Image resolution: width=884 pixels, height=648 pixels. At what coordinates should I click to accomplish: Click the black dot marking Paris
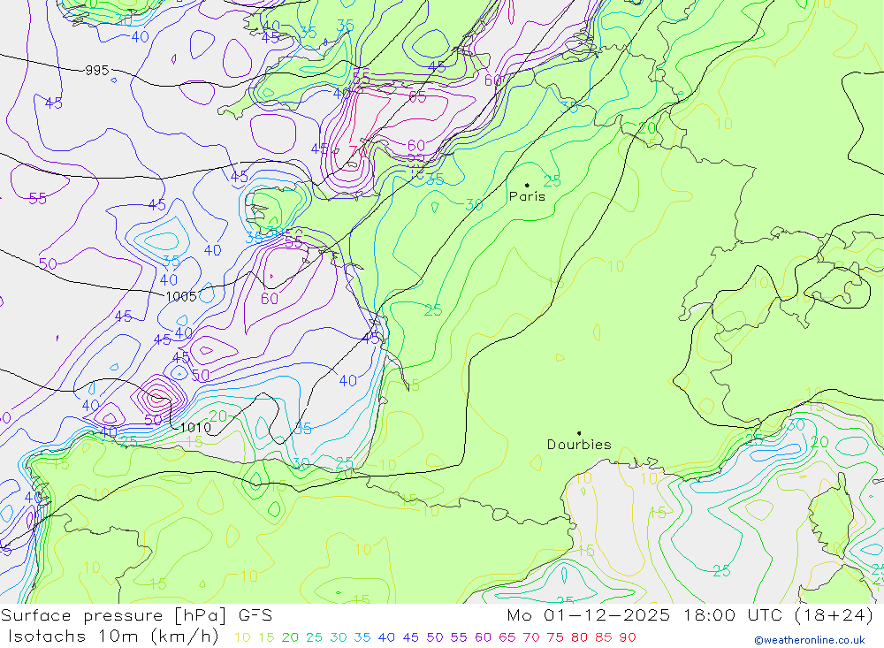pyautogui.click(x=527, y=185)
